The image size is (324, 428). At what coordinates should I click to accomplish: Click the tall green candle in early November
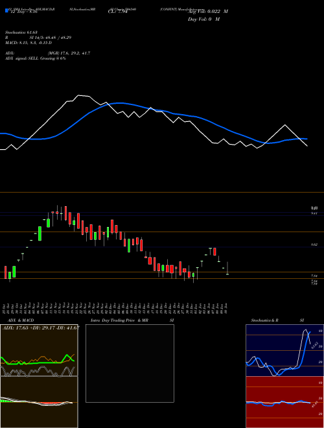point(40,233)
